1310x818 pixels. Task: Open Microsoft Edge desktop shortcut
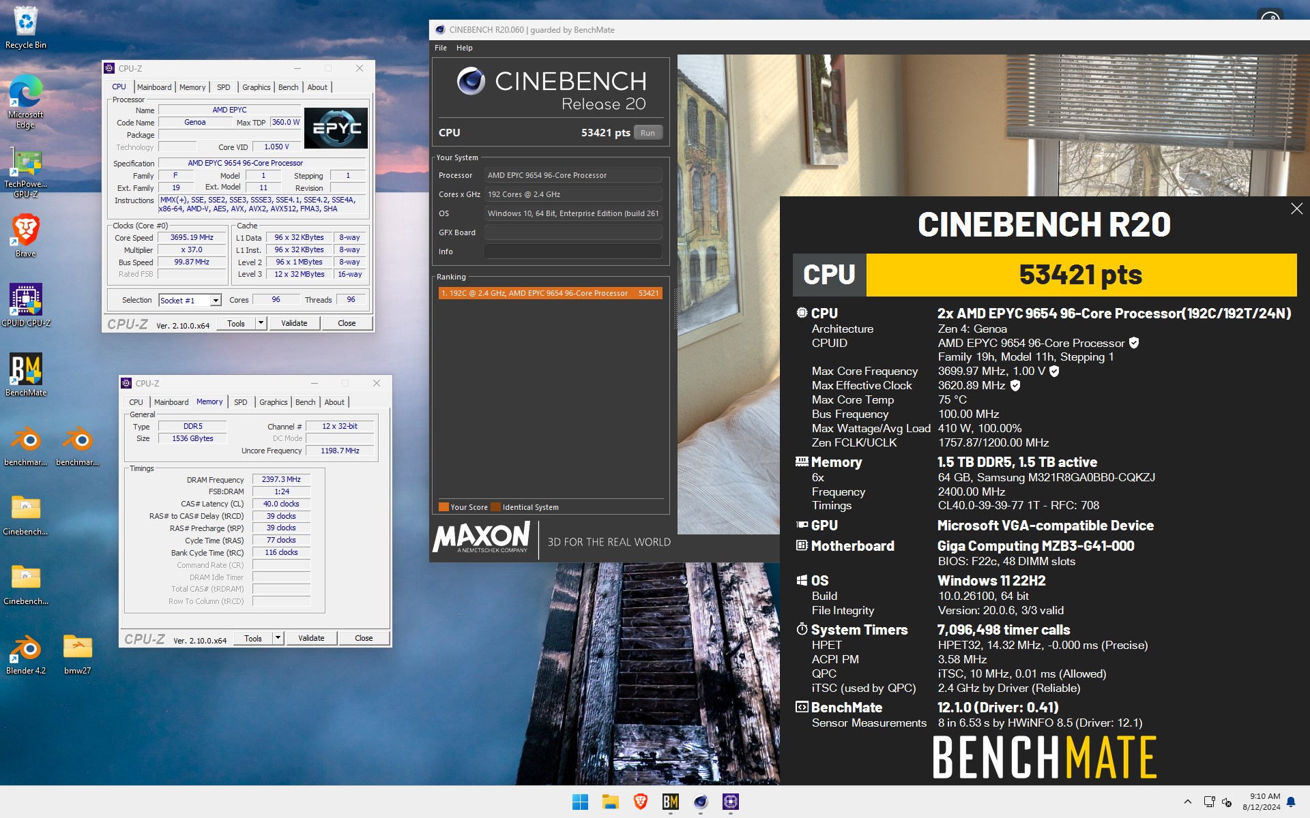coord(26,101)
